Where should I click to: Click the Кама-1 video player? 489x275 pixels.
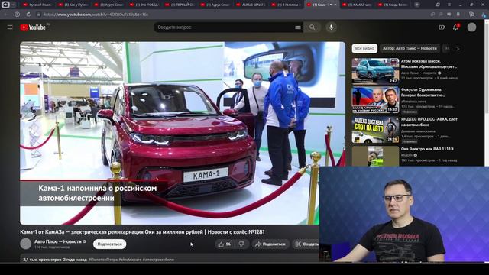pos(183,133)
